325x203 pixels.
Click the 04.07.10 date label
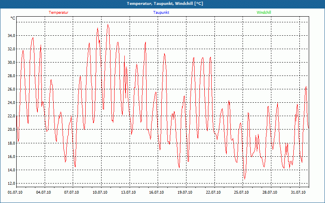coord(43,192)
